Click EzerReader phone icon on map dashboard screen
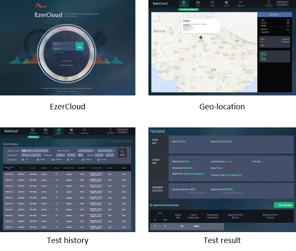The height and width of the screenshot is (251, 296). (269, 3)
